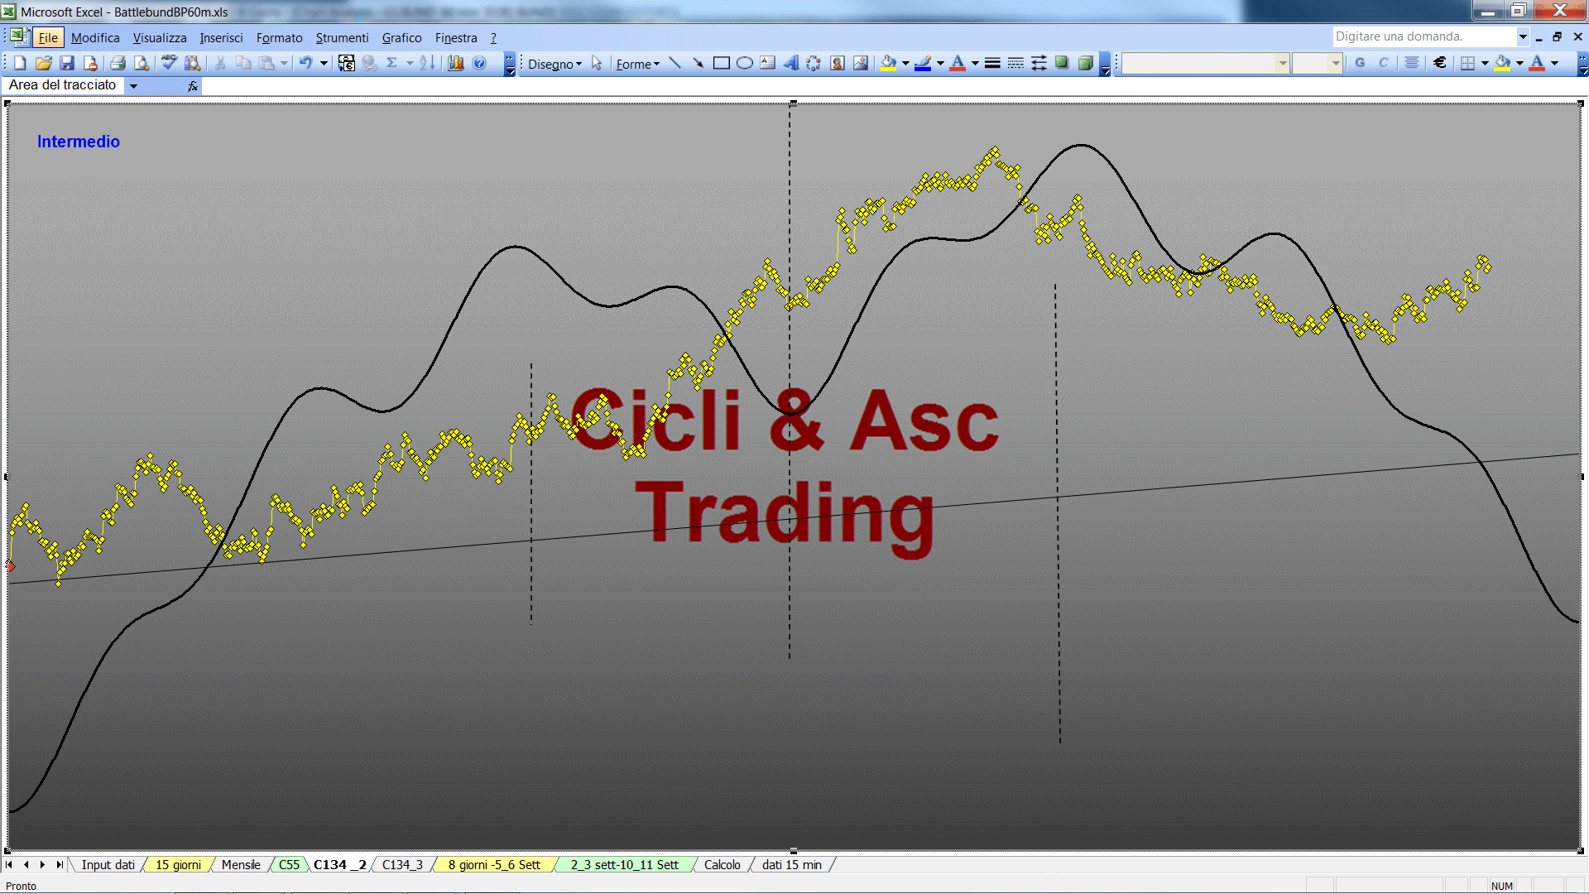Image resolution: width=1589 pixels, height=894 pixels.
Task: Insert a Text Box from the drawing toolbar
Action: point(767,63)
